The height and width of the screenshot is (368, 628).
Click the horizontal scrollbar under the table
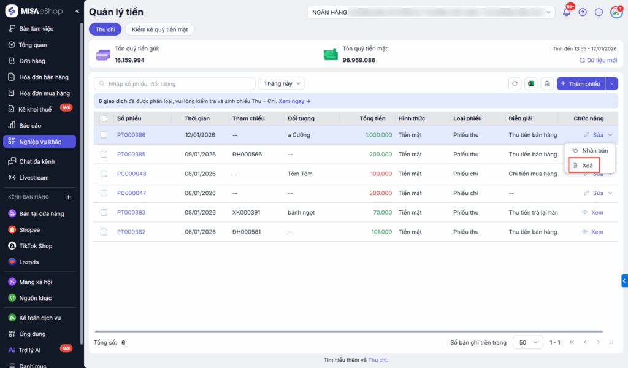click(348, 332)
